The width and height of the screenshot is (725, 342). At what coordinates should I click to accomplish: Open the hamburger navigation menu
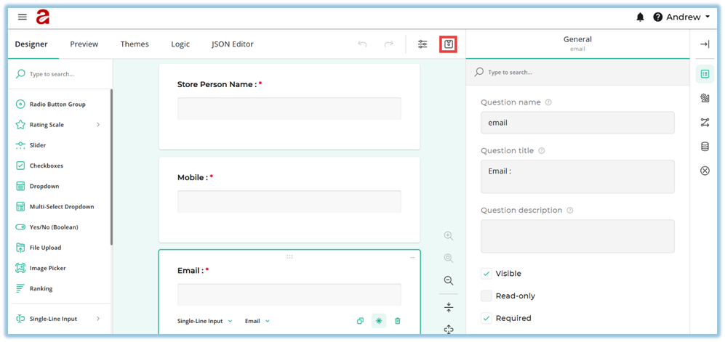point(23,17)
